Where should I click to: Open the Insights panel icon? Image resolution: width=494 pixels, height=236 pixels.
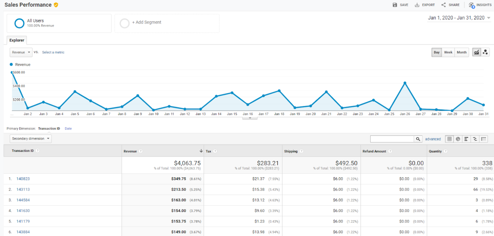(x=472, y=5)
